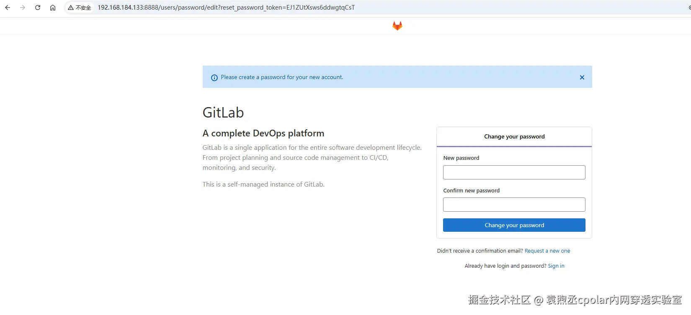Image resolution: width=691 pixels, height=315 pixels.
Task: Select the Change your password tab
Action: pyautogui.click(x=514, y=137)
